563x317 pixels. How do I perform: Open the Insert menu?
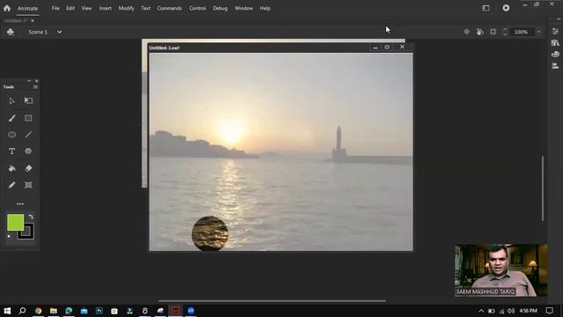pos(106,8)
